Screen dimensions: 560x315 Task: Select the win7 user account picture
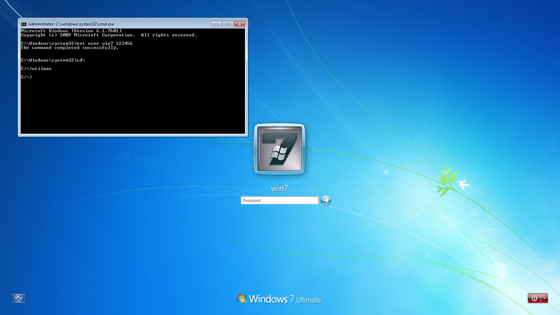click(x=280, y=149)
